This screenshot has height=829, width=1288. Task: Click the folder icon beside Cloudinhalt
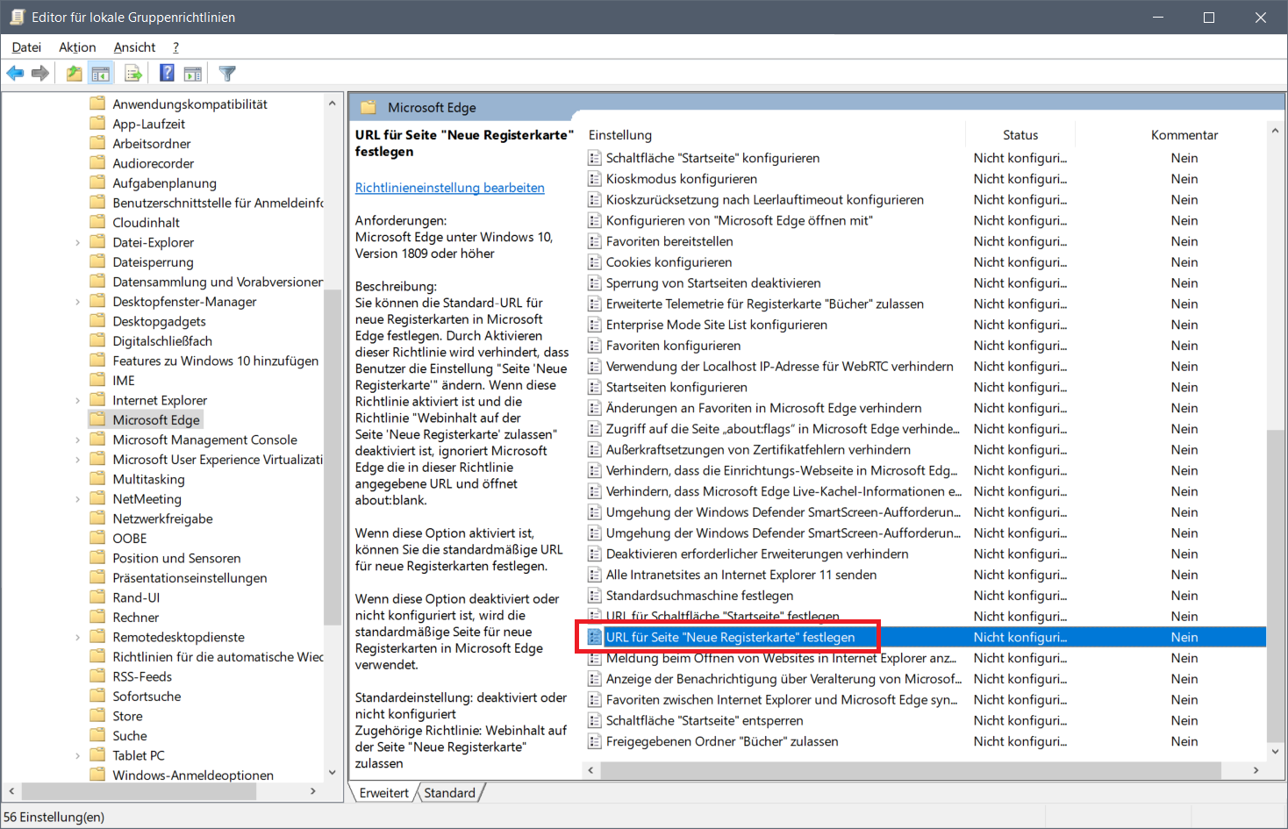pyautogui.click(x=97, y=222)
